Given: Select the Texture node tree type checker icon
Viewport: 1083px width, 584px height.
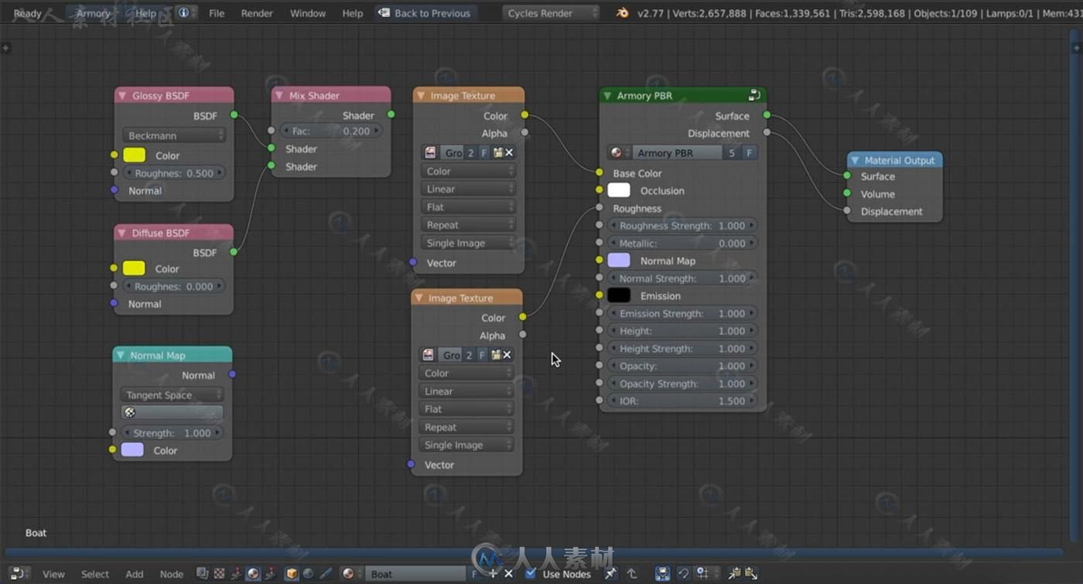Looking at the screenshot, I should tap(219, 574).
